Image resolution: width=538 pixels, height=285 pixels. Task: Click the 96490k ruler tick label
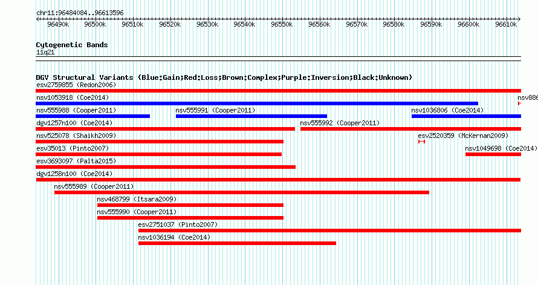[58, 24]
